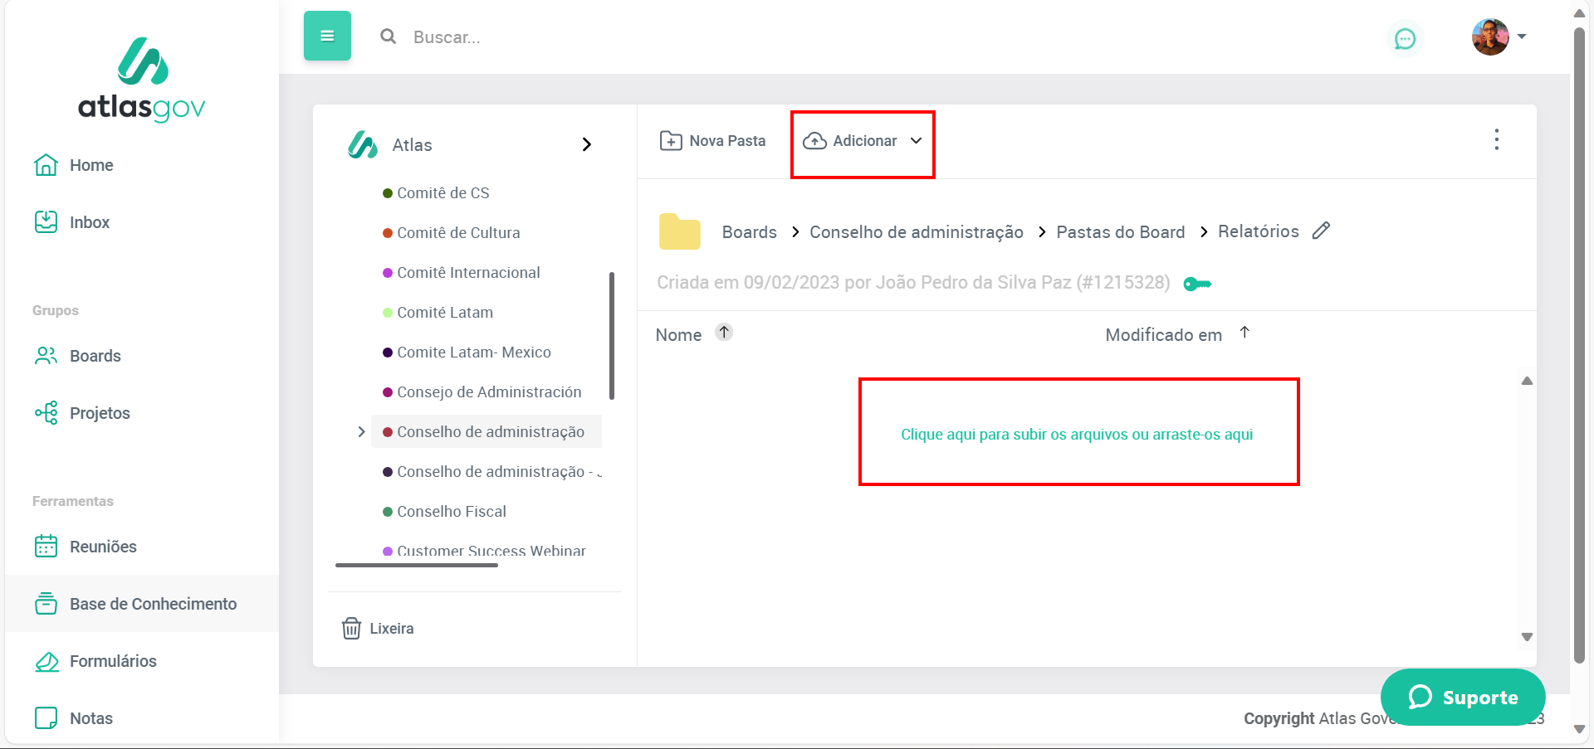This screenshot has width=1594, height=749.
Task: Click the board list horizontal scrollbar
Action: (x=416, y=565)
